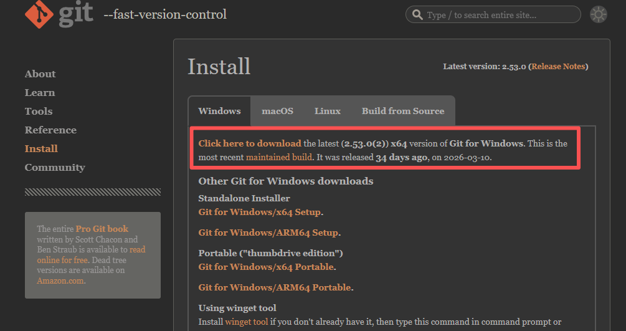Open the Build from Source tab
Screen dimensions: 626x331
[403, 111]
